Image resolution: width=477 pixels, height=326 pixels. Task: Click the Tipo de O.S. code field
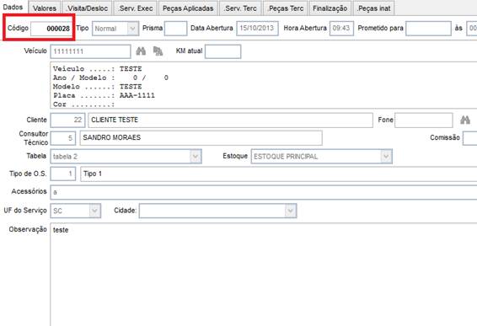[x=63, y=174]
